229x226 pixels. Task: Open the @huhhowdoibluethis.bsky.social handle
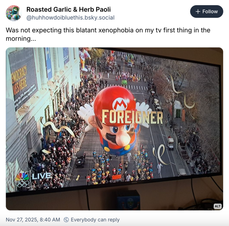point(70,18)
